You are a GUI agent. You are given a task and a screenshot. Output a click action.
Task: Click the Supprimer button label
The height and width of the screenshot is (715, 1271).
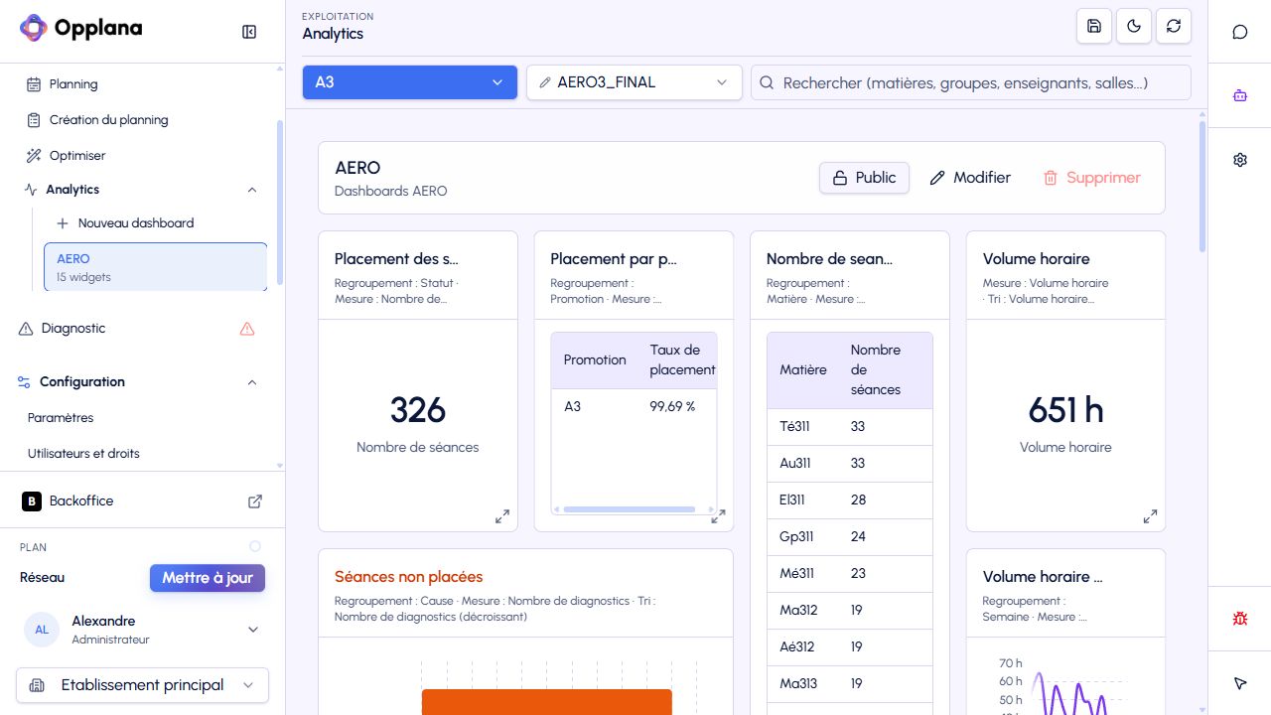pyautogui.click(x=1103, y=178)
